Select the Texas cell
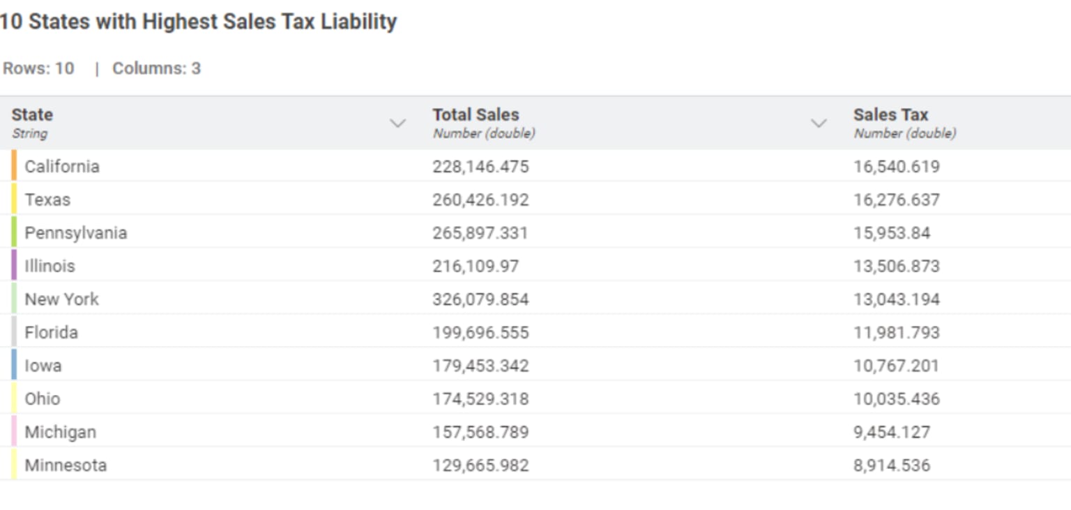The image size is (1071, 510). point(47,200)
